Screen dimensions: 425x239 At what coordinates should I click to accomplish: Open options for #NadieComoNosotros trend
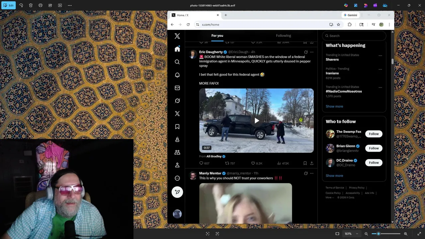(380, 88)
